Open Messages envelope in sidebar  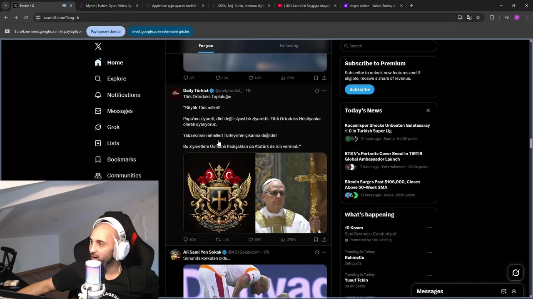coord(98,111)
